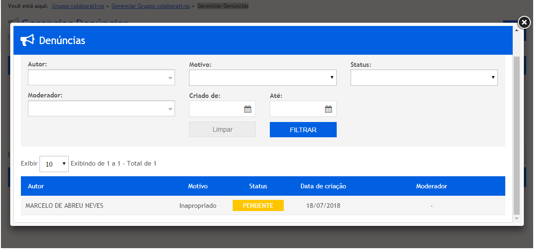Go to Gerenciar Grupos colaborativos breadcrumb
The image size is (535, 250).
(x=150, y=6)
